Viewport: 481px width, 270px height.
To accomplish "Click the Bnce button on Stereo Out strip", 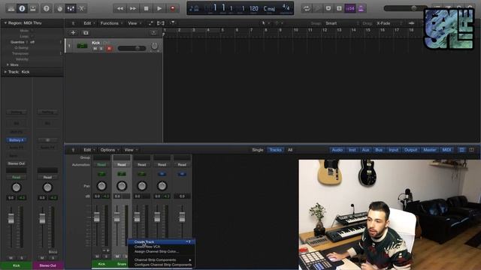I will pyautogui.click(x=53, y=252).
